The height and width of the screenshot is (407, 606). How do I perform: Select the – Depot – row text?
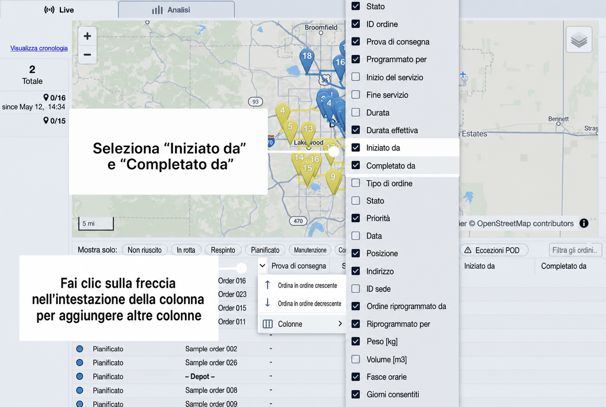pos(200,376)
